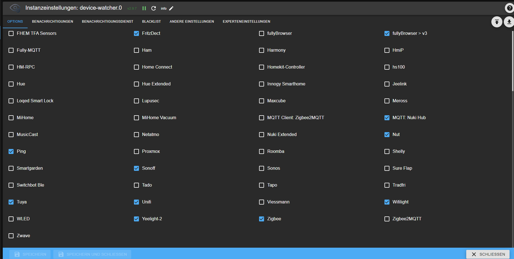Screen dimensions: 514x259
Task: Uncheck the Sonoff checkbox
Action: pyautogui.click(x=136, y=168)
